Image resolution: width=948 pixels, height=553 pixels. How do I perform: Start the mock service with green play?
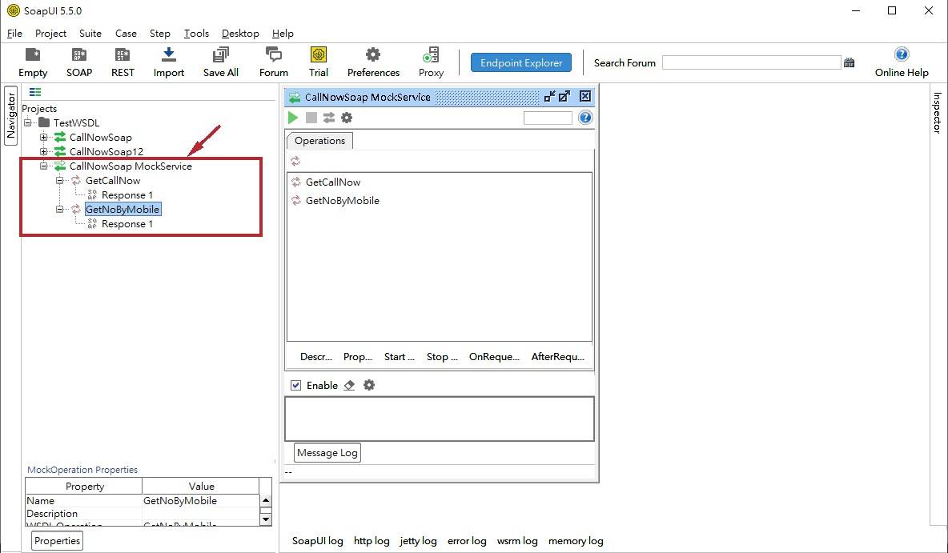pos(293,118)
